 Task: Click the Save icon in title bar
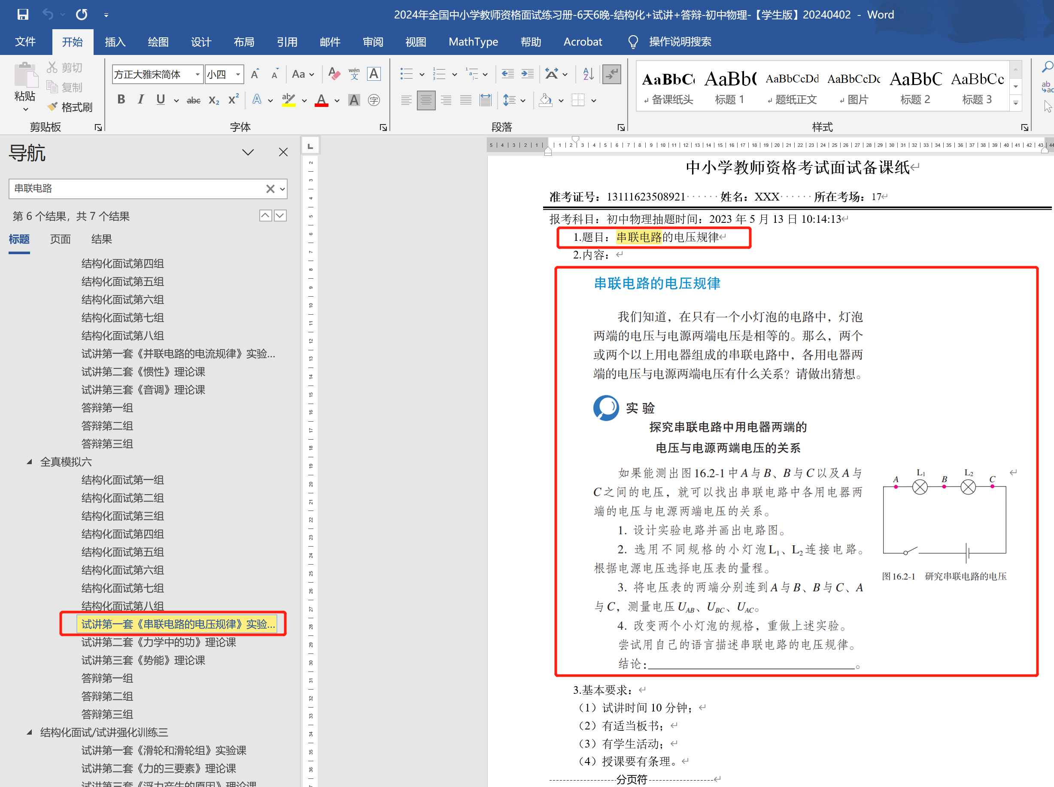point(22,14)
